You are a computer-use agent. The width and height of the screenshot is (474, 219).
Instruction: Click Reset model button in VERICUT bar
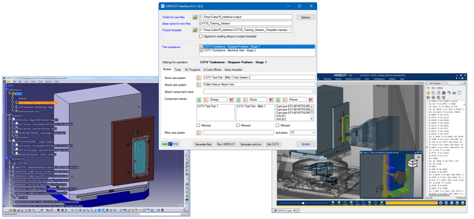tap(441, 203)
